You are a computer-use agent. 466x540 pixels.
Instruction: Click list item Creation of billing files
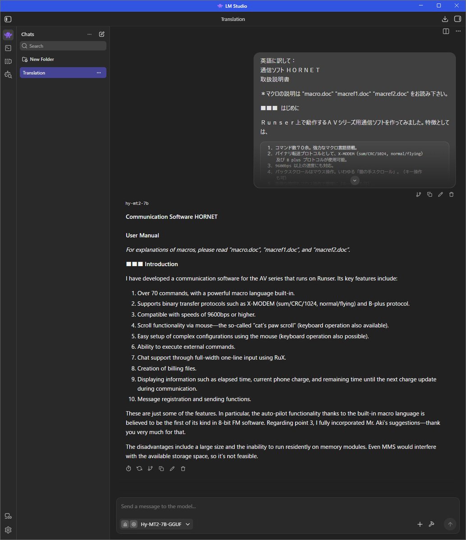pyautogui.click(x=167, y=368)
